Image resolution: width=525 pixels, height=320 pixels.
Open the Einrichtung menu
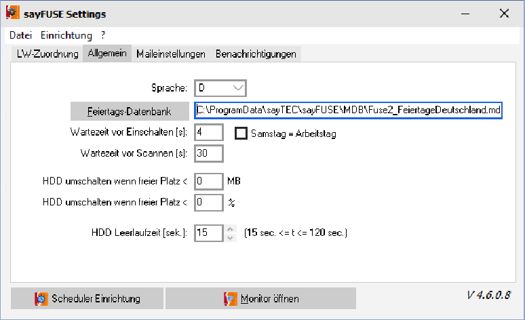(x=66, y=35)
